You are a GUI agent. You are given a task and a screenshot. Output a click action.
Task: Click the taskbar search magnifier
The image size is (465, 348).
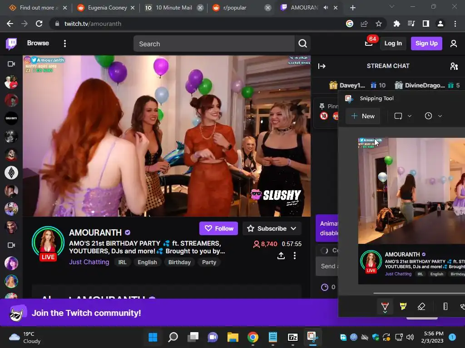coord(173,337)
